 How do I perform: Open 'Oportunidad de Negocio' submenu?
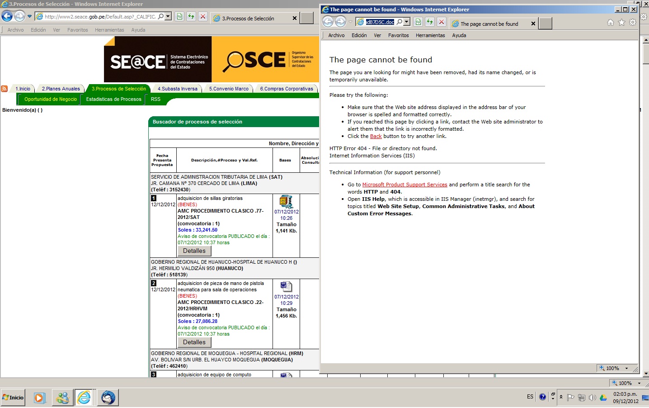(51, 99)
